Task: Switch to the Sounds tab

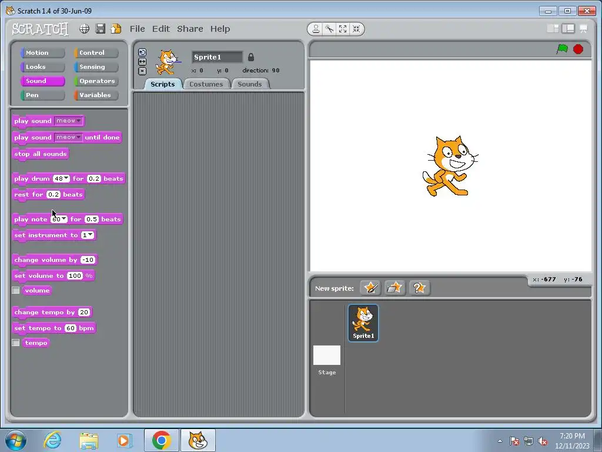Action: [249, 84]
